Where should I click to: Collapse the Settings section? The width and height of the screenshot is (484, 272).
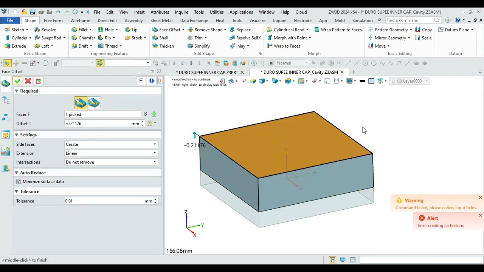point(16,135)
